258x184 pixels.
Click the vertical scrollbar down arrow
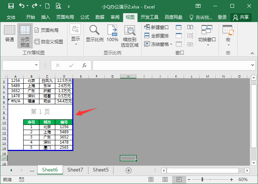pyautogui.click(x=254, y=163)
